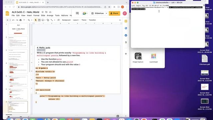The width and height of the screenshot is (213, 120).
Task: Star the ALX 0x00 presentation
Action: click(43, 12)
